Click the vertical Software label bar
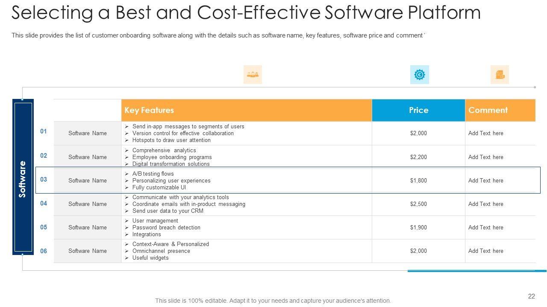The width and height of the screenshot is (547, 307). [23, 177]
